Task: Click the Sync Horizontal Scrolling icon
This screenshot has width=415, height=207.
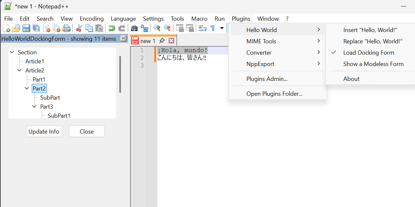Action: (x=190, y=28)
